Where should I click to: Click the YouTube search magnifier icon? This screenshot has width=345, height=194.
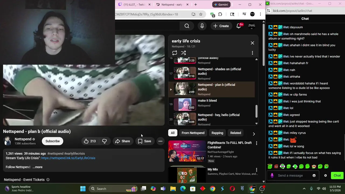187,26
